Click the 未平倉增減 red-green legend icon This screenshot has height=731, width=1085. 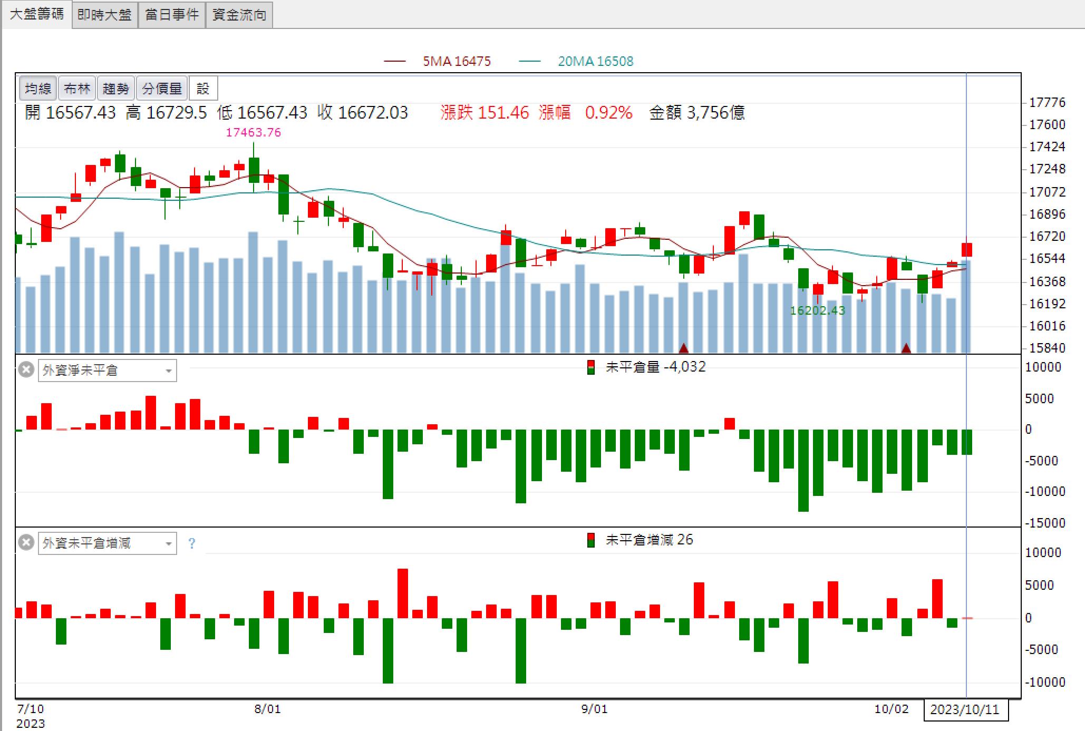tap(591, 540)
